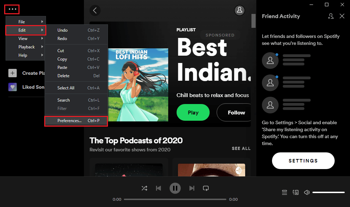Open the play queue icon
Screen dimensions: 350x207
[285, 192]
